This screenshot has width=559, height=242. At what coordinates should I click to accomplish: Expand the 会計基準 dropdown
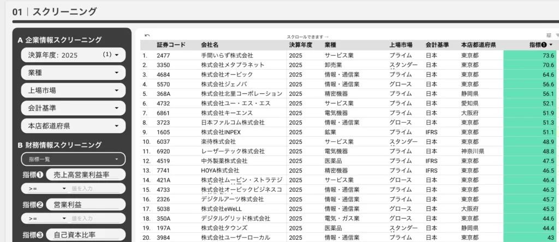point(73,108)
